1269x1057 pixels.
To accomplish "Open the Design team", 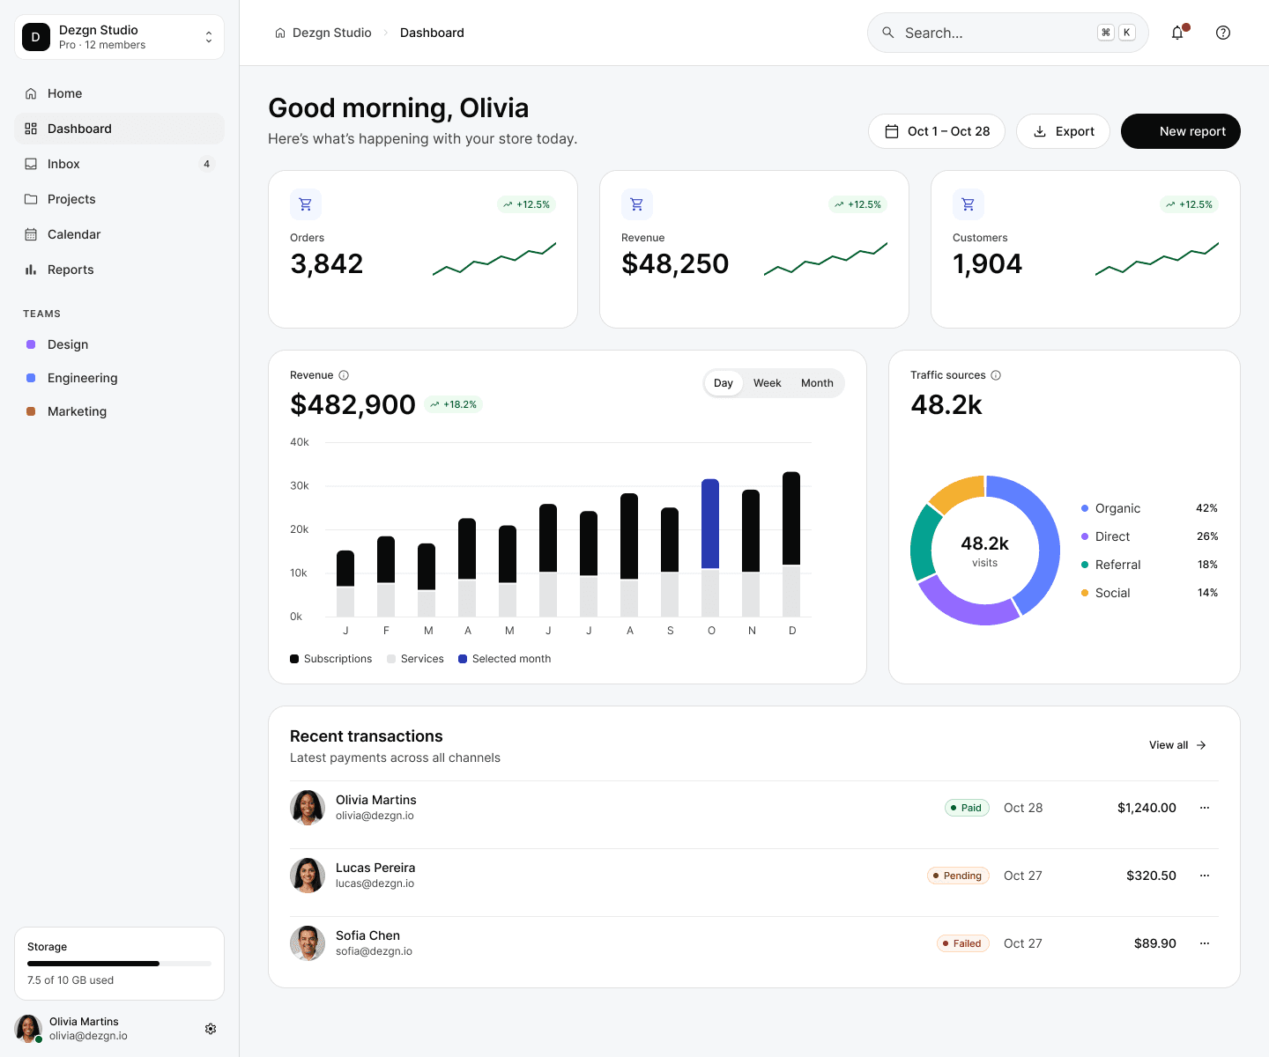I will [120, 344].
